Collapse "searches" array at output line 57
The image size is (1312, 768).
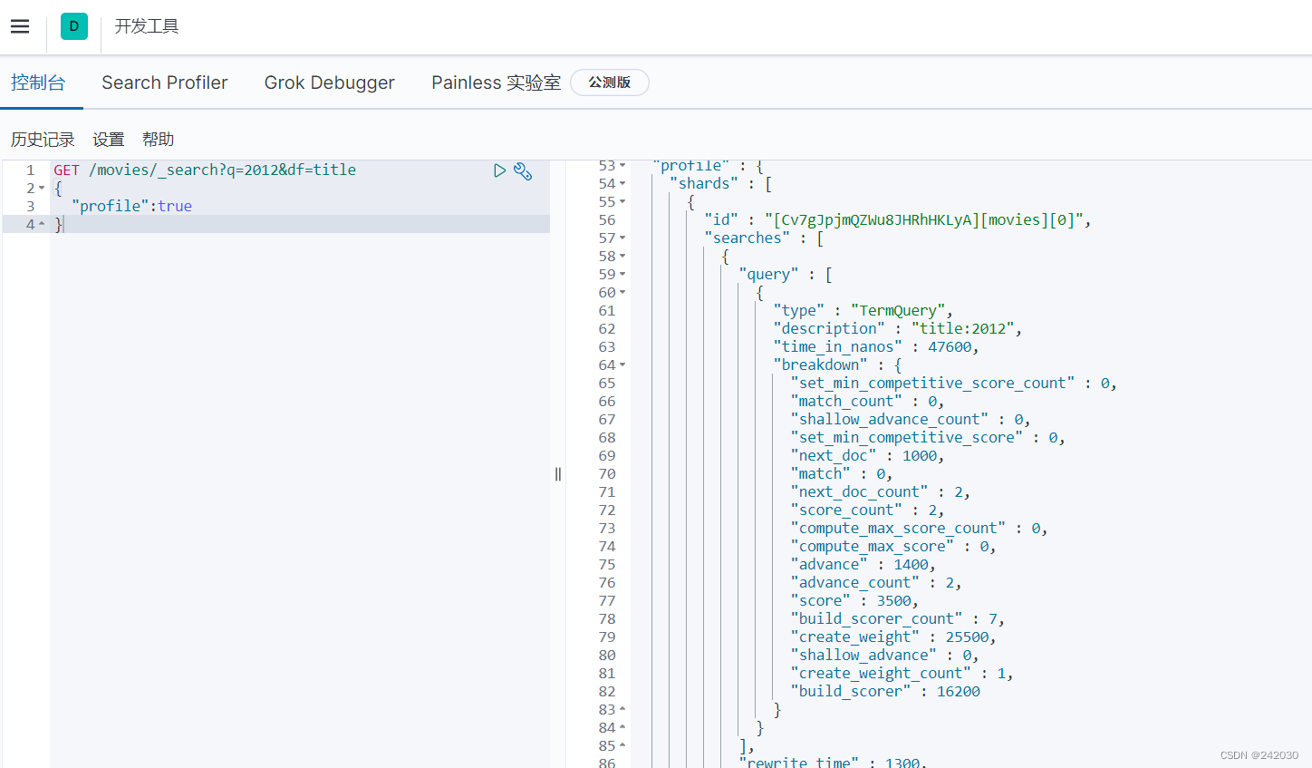tap(622, 238)
